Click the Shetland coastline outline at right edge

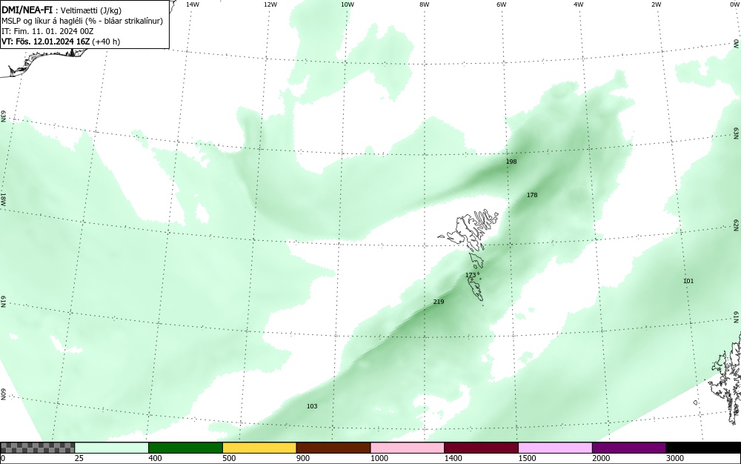728,378
